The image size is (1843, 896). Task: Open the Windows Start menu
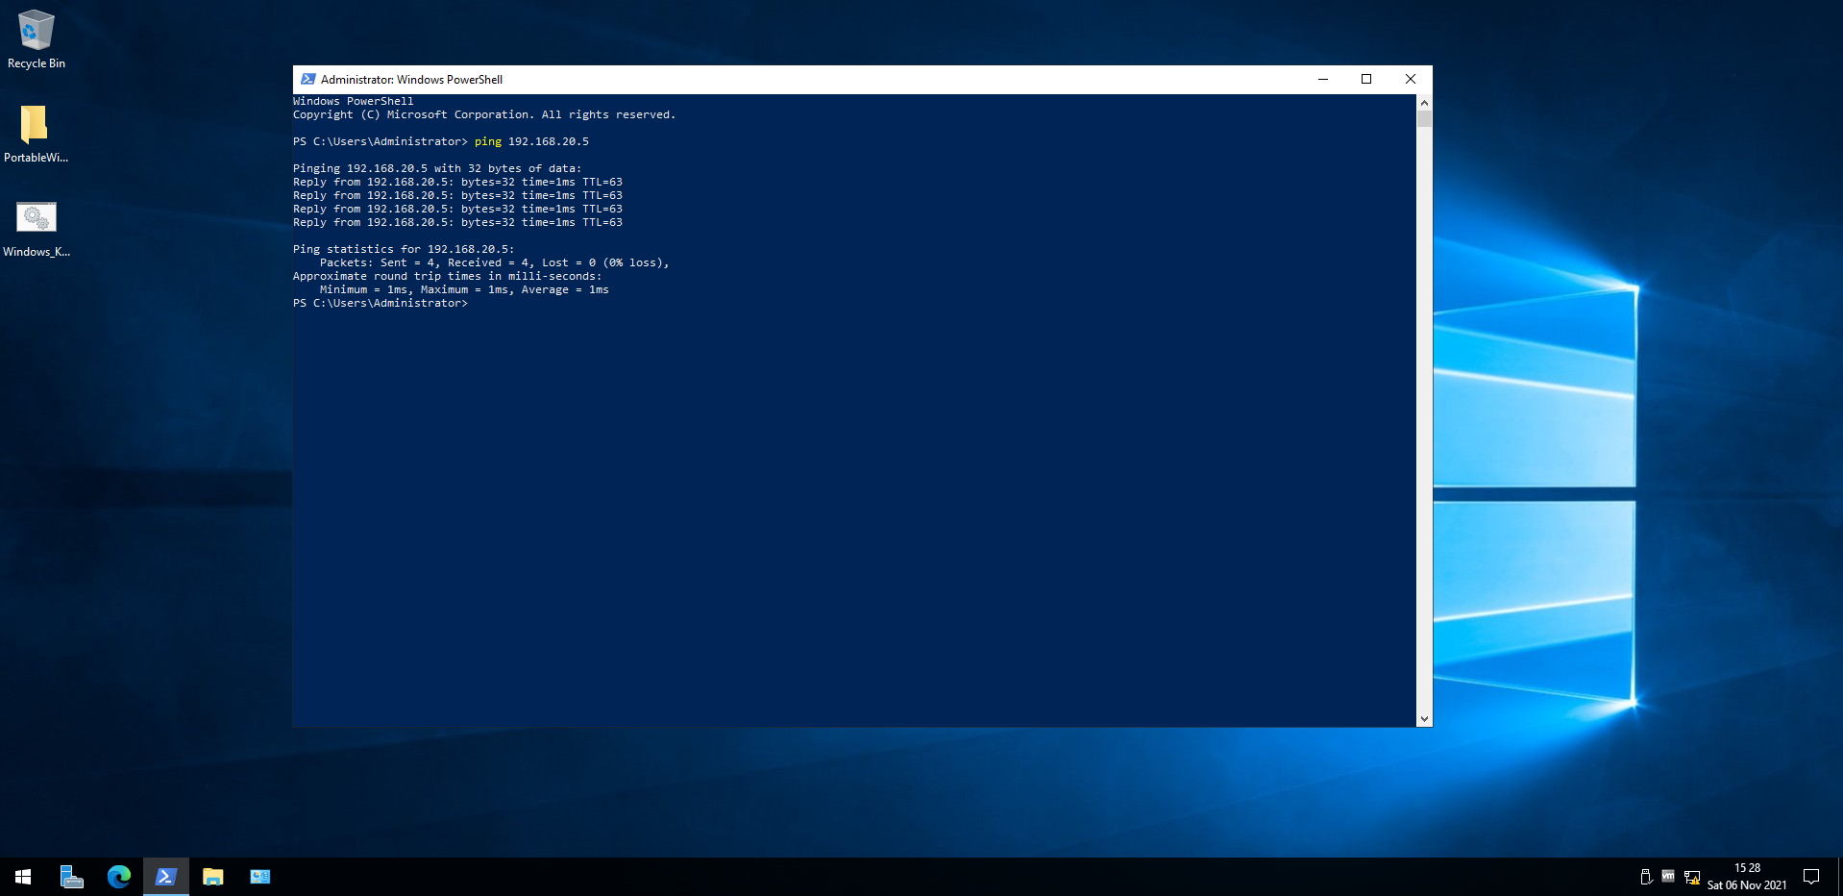23,877
